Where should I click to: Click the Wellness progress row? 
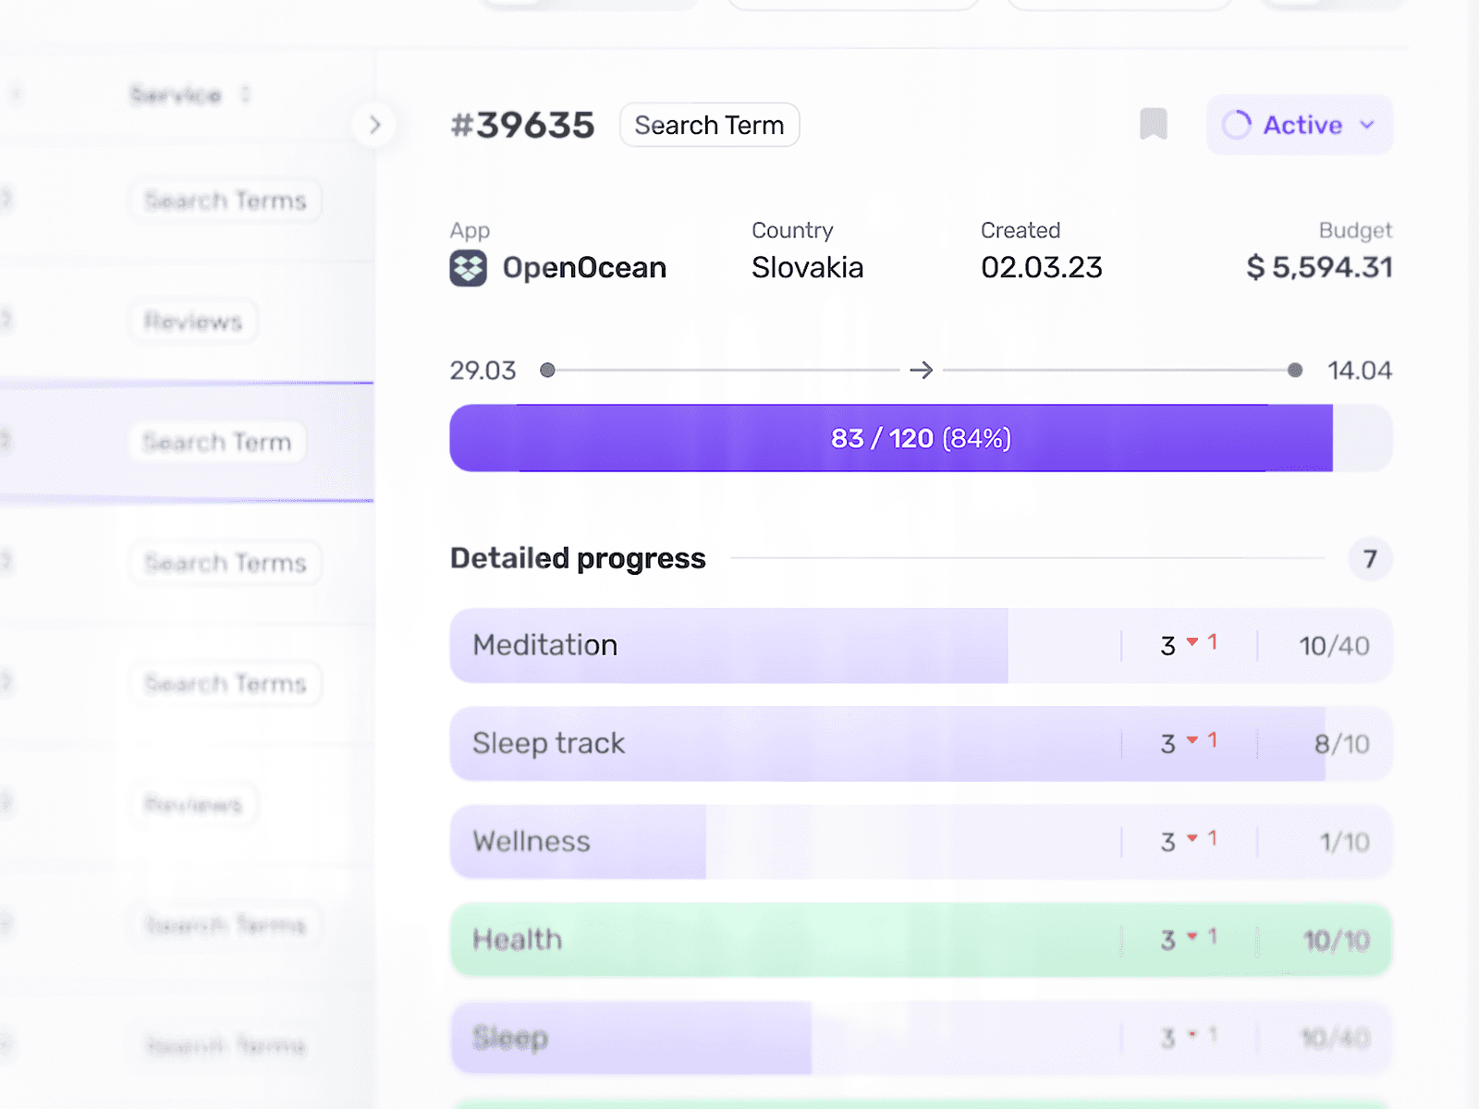click(921, 842)
